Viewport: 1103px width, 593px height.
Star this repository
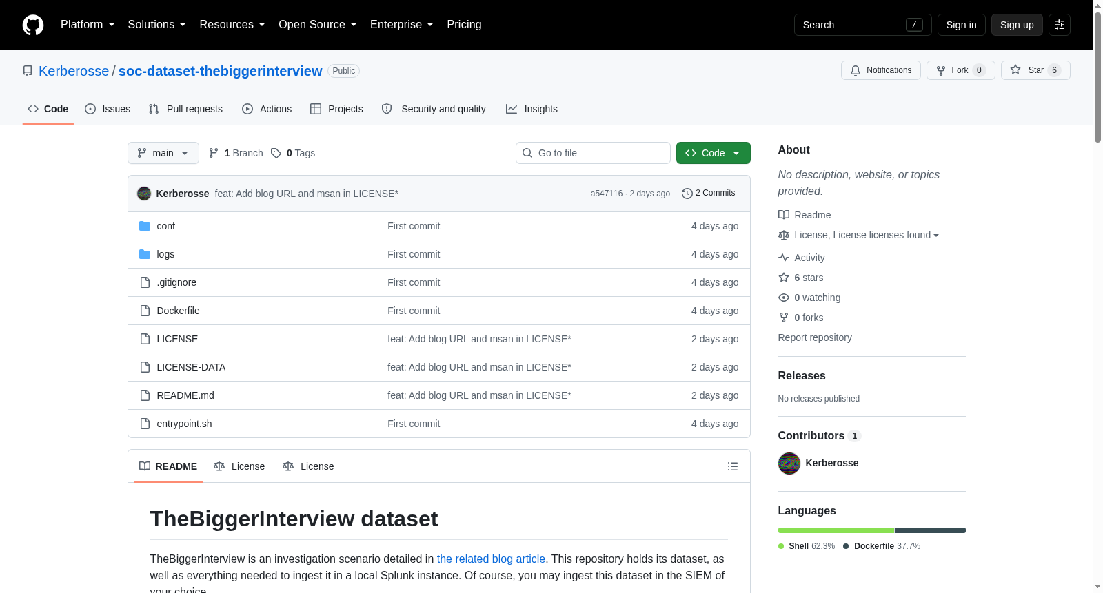point(1035,70)
